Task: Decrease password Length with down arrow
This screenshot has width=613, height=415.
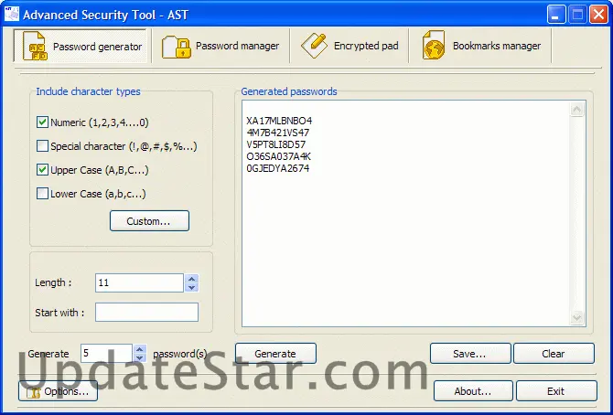Action: point(191,288)
